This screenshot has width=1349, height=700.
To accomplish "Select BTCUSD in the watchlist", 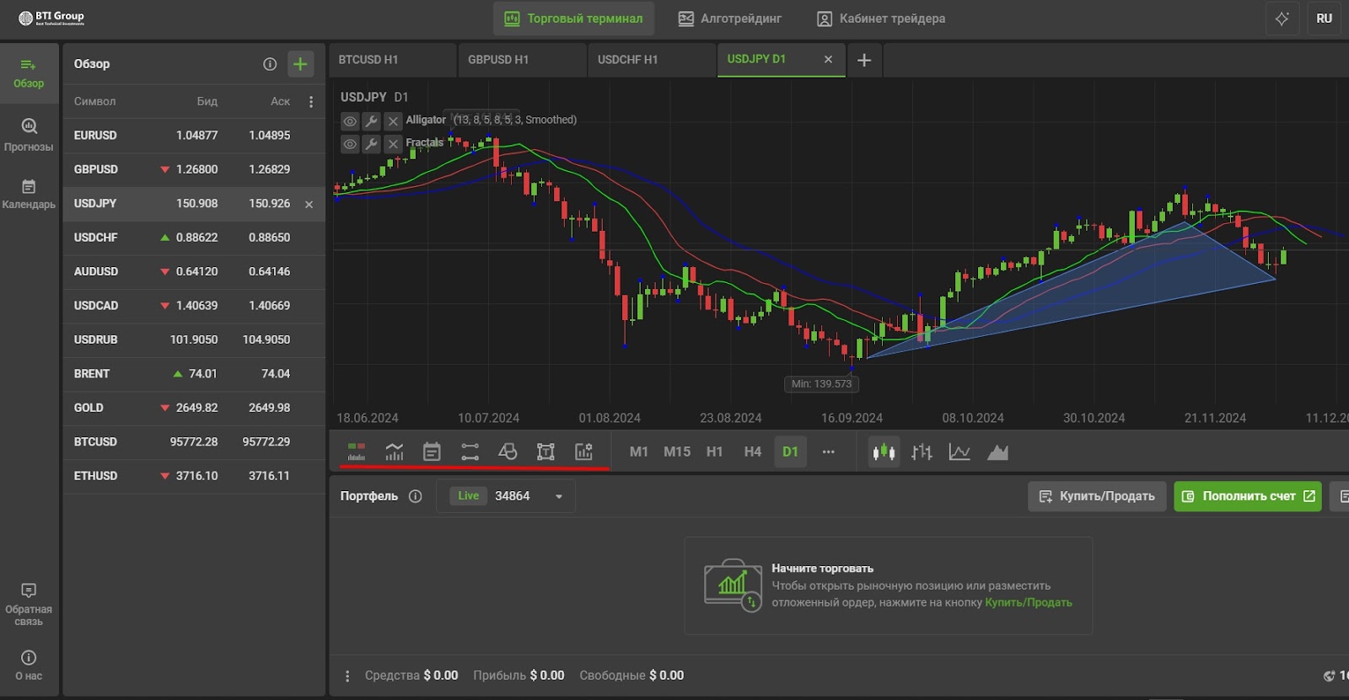I will tap(194, 442).
